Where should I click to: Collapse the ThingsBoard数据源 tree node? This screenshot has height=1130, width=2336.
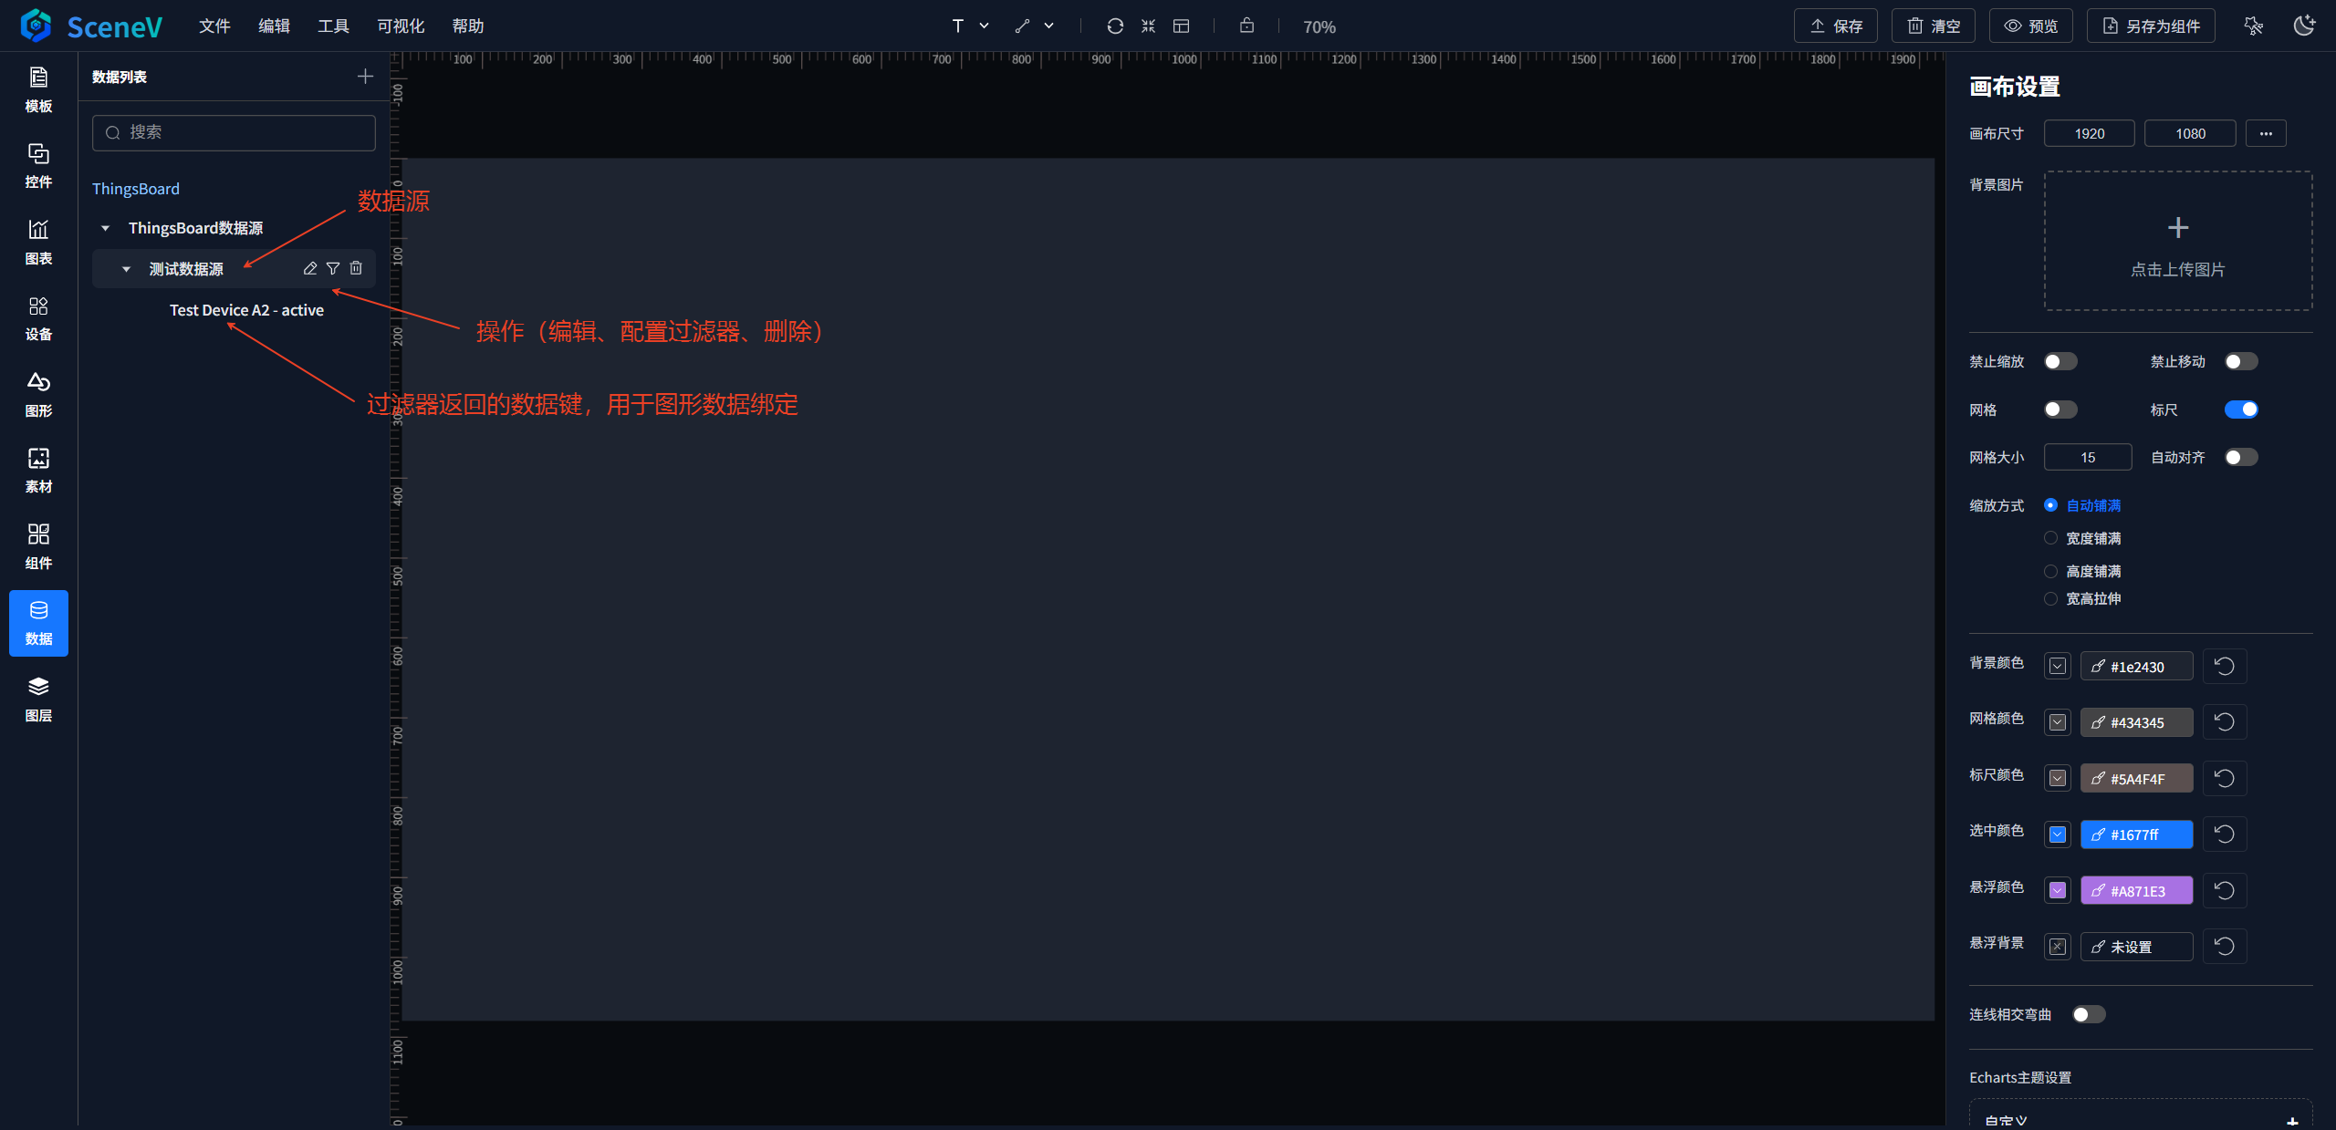[x=105, y=228]
